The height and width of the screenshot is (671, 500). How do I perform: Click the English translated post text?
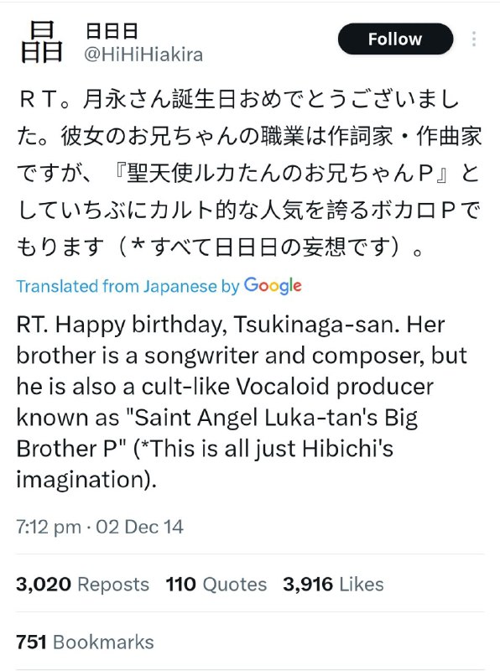(x=242, y=402)
